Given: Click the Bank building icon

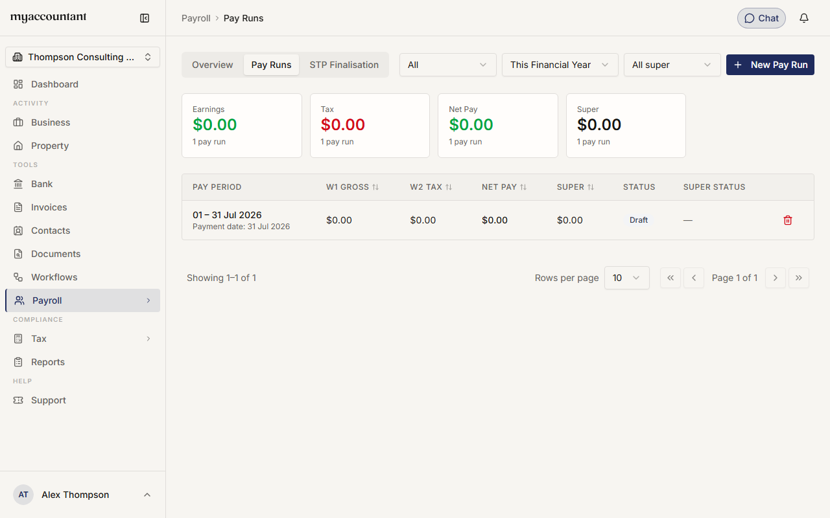Looking at the screenshot, I should click(x=18, y=184).
